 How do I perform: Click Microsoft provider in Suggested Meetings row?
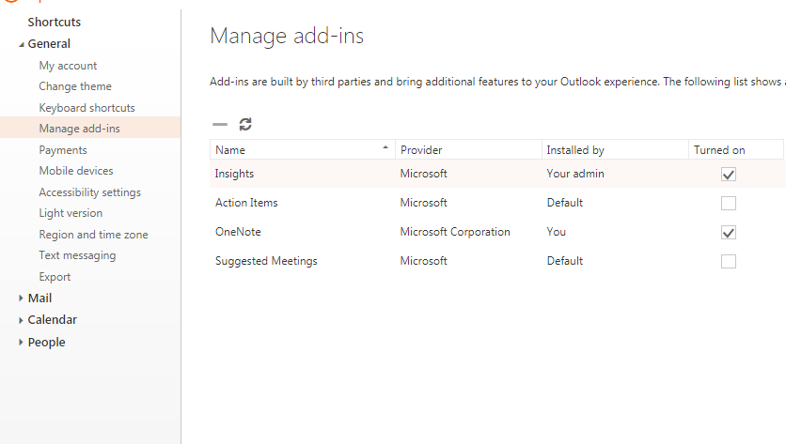pyautogui.click(x=424, y=261)
